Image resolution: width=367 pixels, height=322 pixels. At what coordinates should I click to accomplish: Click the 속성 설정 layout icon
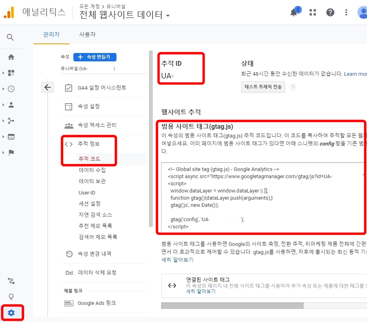coord(68,106)
